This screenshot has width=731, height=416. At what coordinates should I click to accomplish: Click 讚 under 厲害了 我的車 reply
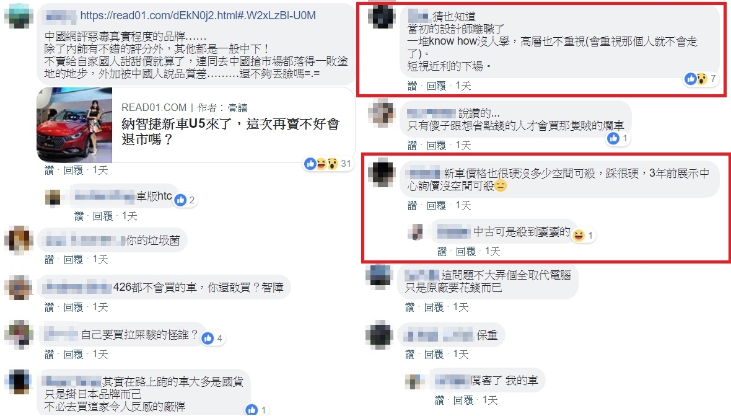[x=440, y=400]
